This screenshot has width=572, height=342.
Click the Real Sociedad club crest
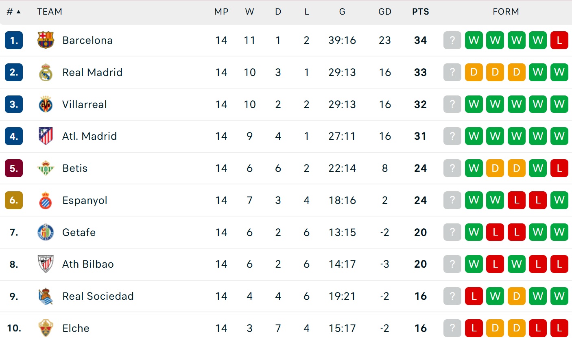(46, 296)
